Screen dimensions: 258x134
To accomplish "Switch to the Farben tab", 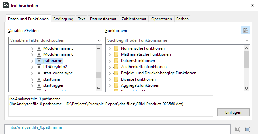I will click(x=183, y=19).
